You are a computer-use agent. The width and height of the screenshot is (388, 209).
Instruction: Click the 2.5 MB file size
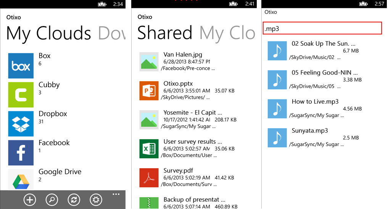pos(351,138)
